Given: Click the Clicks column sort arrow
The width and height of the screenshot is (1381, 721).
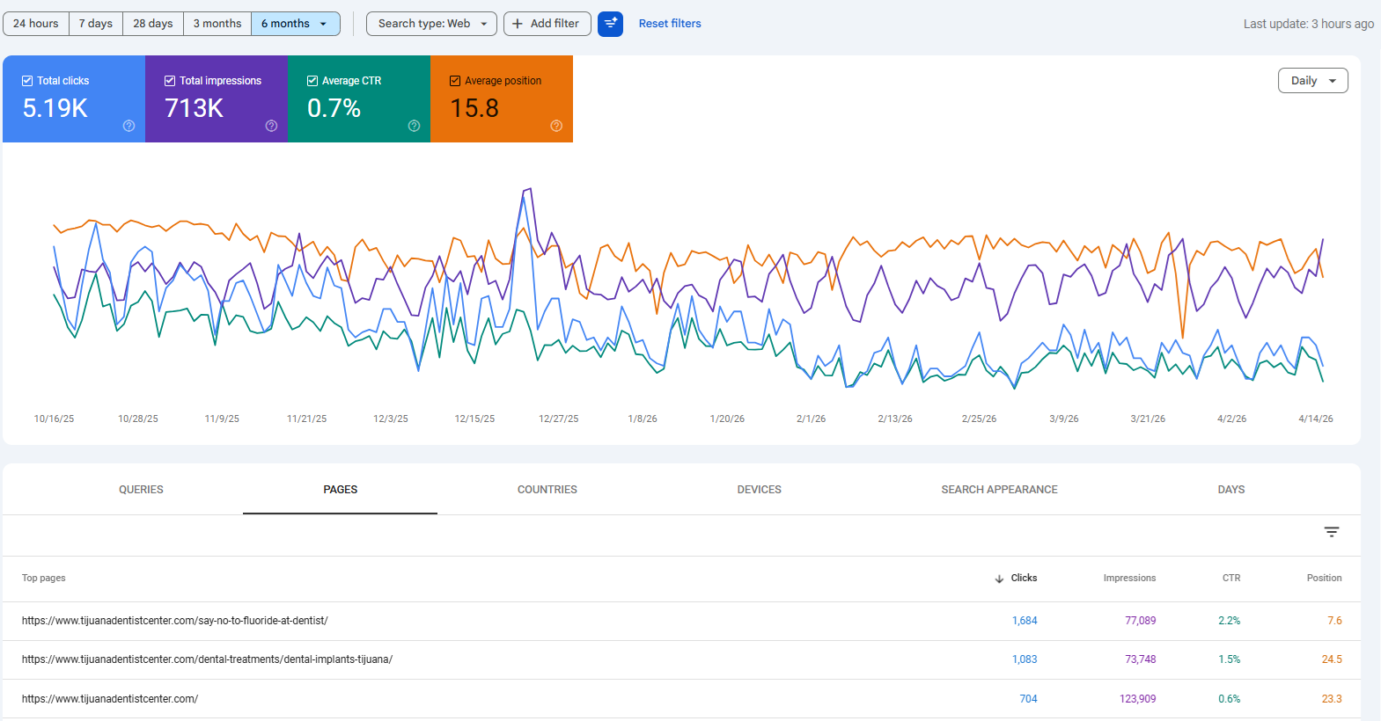Looking at the screenshot, I should pyautogui.click(x=999, y=579).
